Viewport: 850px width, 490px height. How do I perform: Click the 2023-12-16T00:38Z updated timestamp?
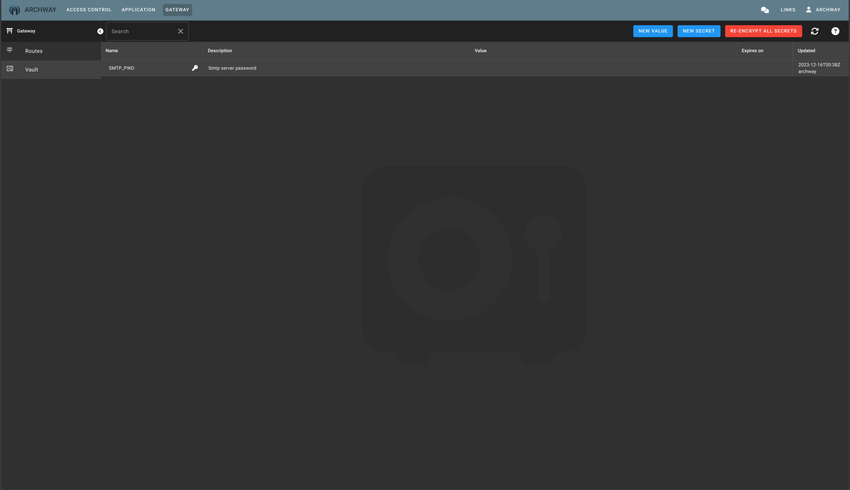[819, 65]
